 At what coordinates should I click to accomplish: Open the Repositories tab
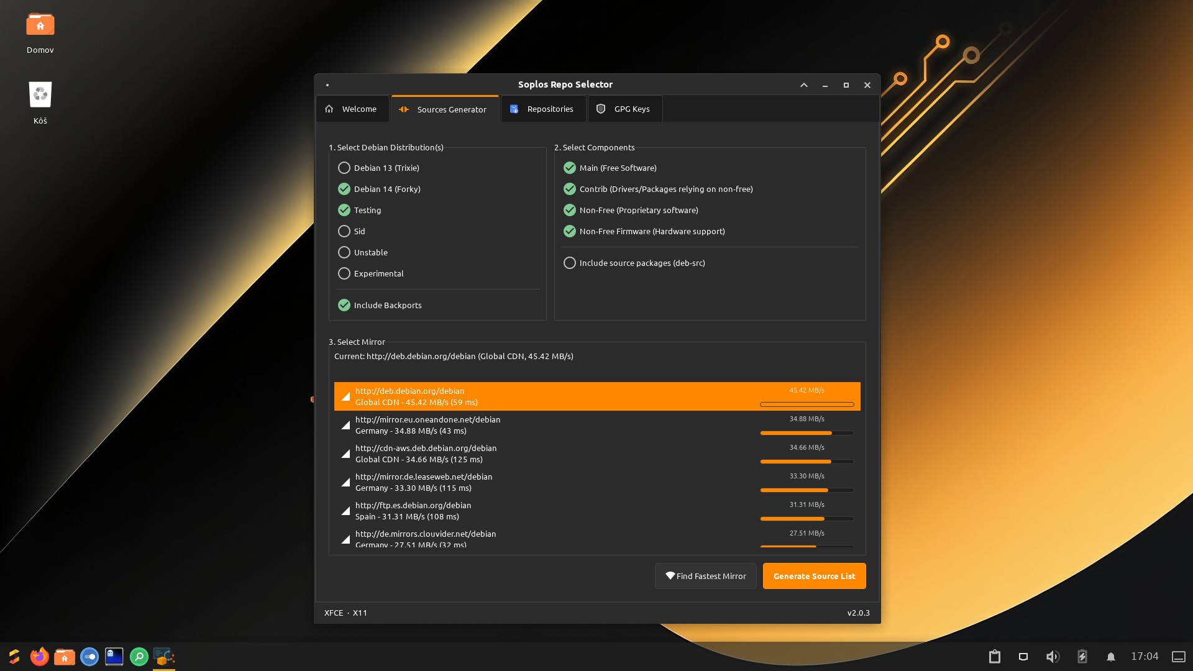click(x=543, y=109)
